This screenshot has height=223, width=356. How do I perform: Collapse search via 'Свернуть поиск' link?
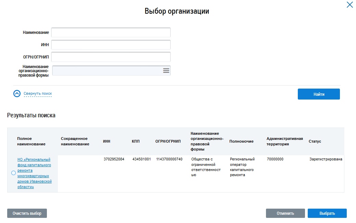coord(38,93)
